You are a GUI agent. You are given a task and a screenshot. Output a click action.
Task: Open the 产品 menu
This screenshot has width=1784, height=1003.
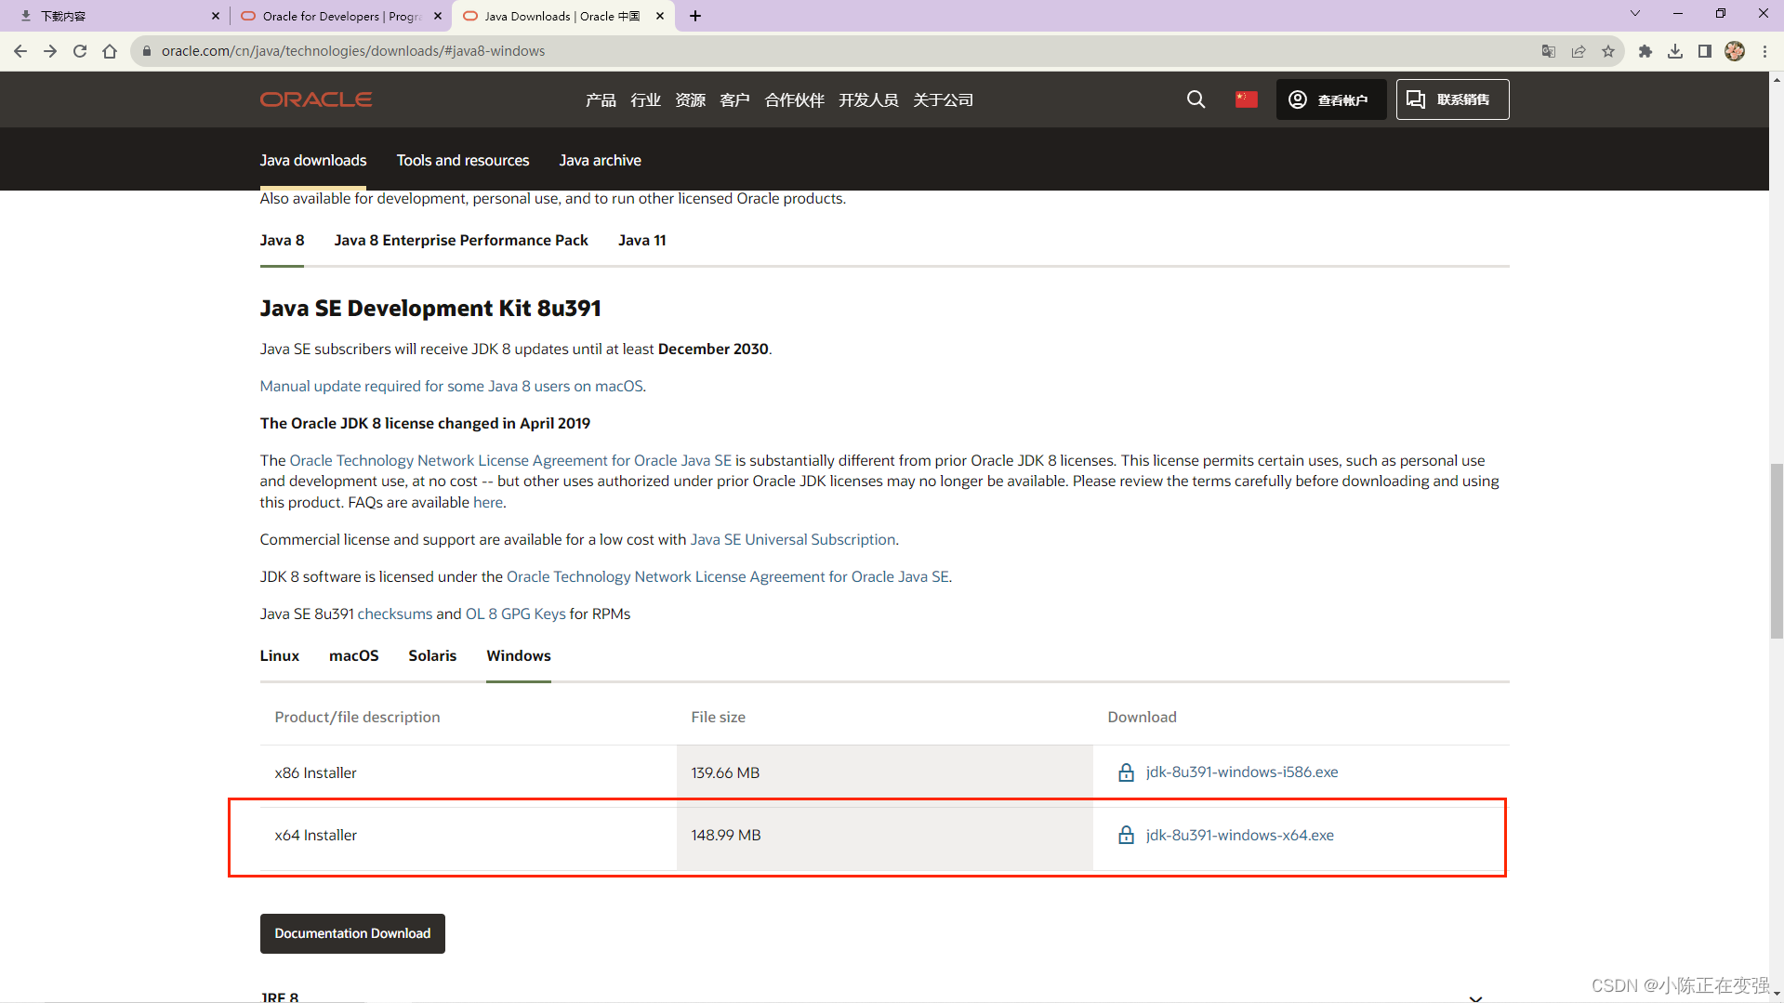601,100
